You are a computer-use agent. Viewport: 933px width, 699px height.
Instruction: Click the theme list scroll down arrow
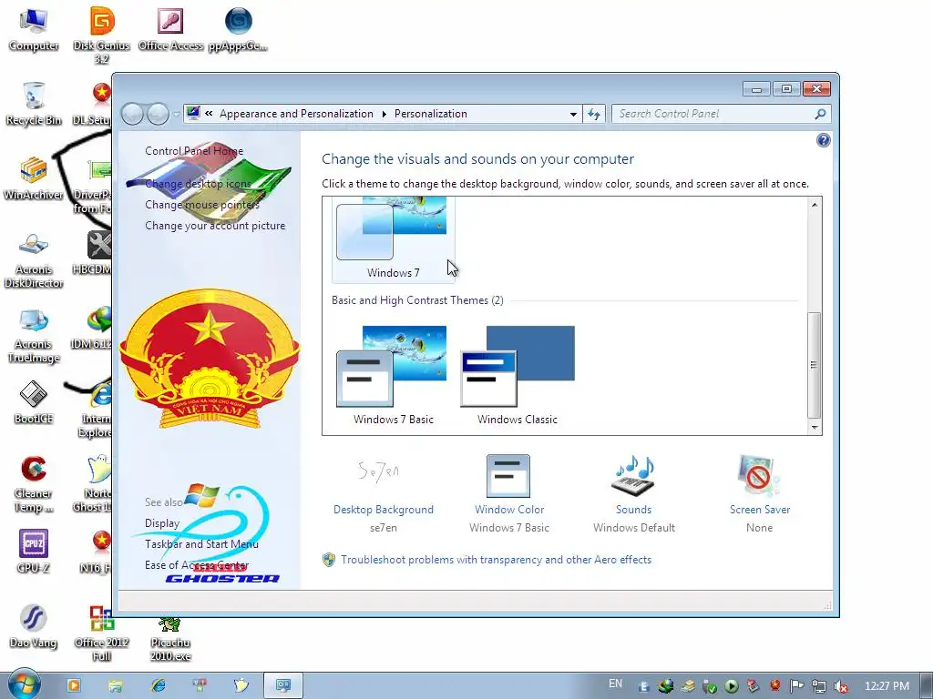coord(814,428)
